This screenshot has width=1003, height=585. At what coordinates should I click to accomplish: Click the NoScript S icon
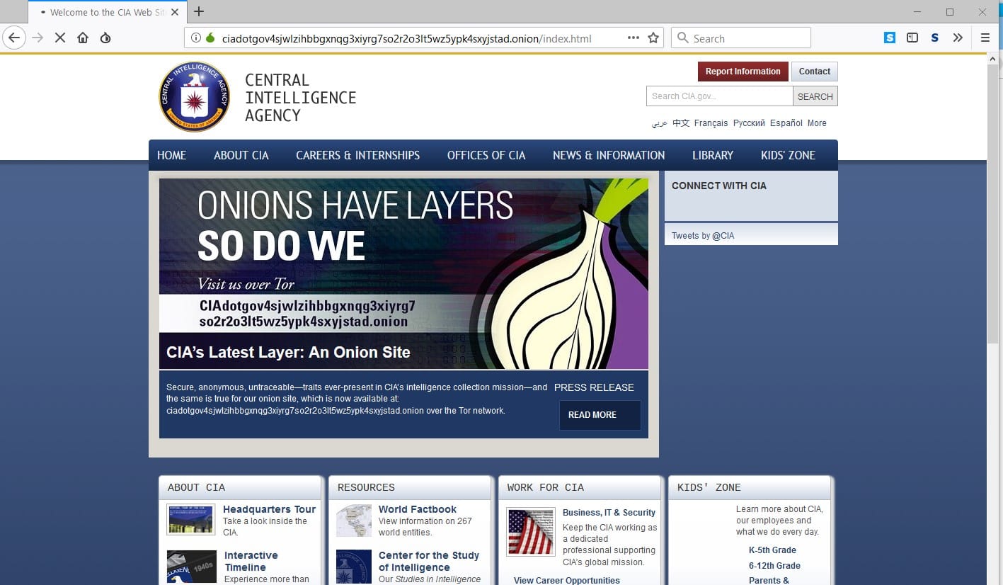pyautogui.click(x=935, y=38)
